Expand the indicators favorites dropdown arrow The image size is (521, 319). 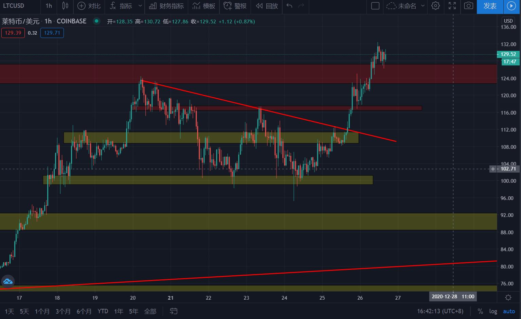140,6
